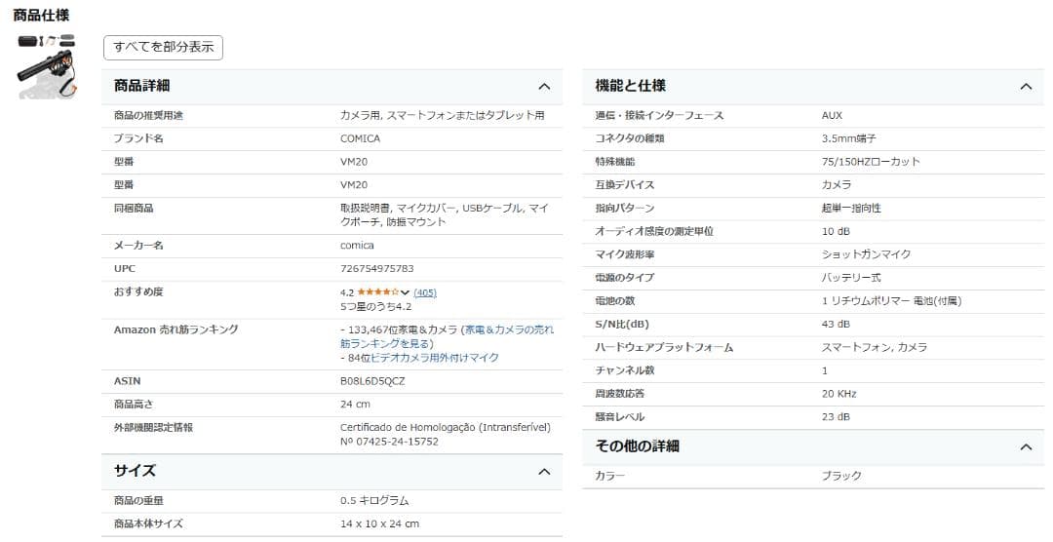Click the 4.2 rating number

tap(346, 292)
